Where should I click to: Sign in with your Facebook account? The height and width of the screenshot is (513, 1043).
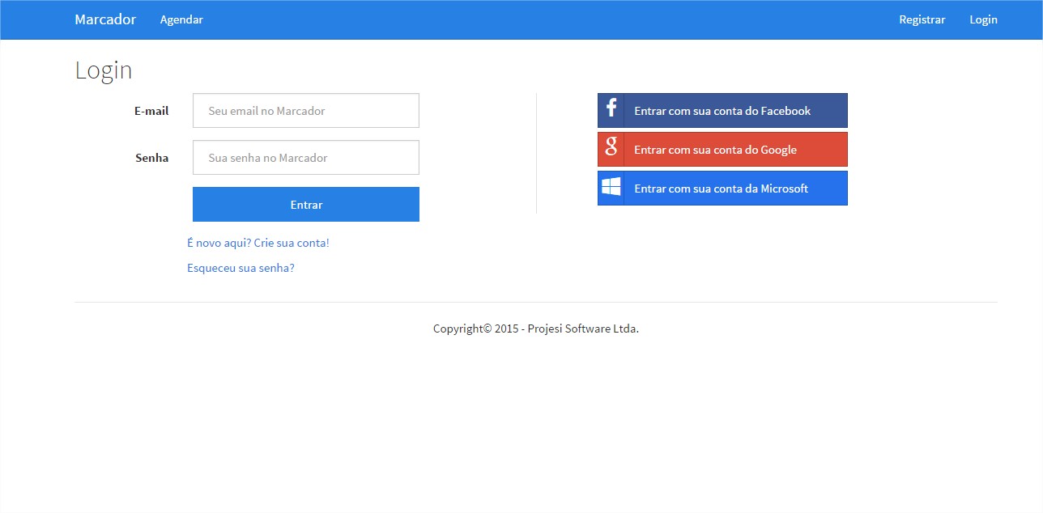pos(722,110)
